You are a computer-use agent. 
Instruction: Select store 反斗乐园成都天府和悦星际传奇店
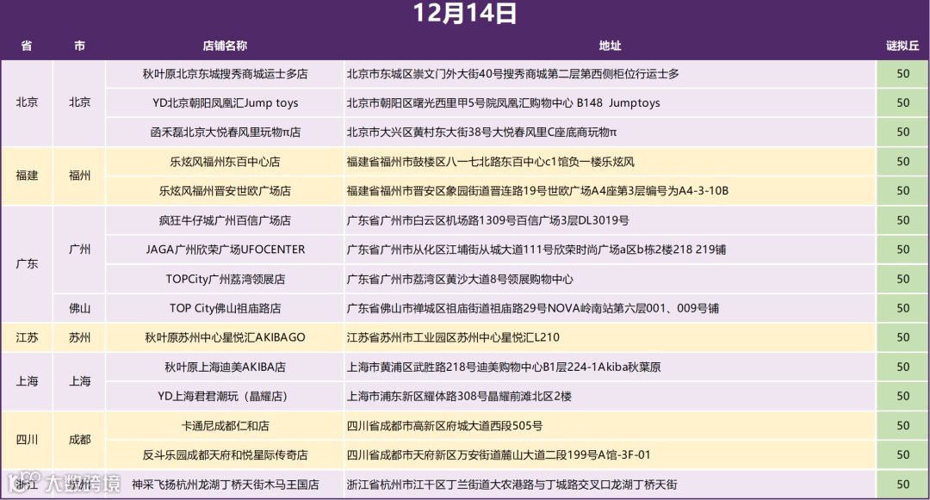point(225,455)
